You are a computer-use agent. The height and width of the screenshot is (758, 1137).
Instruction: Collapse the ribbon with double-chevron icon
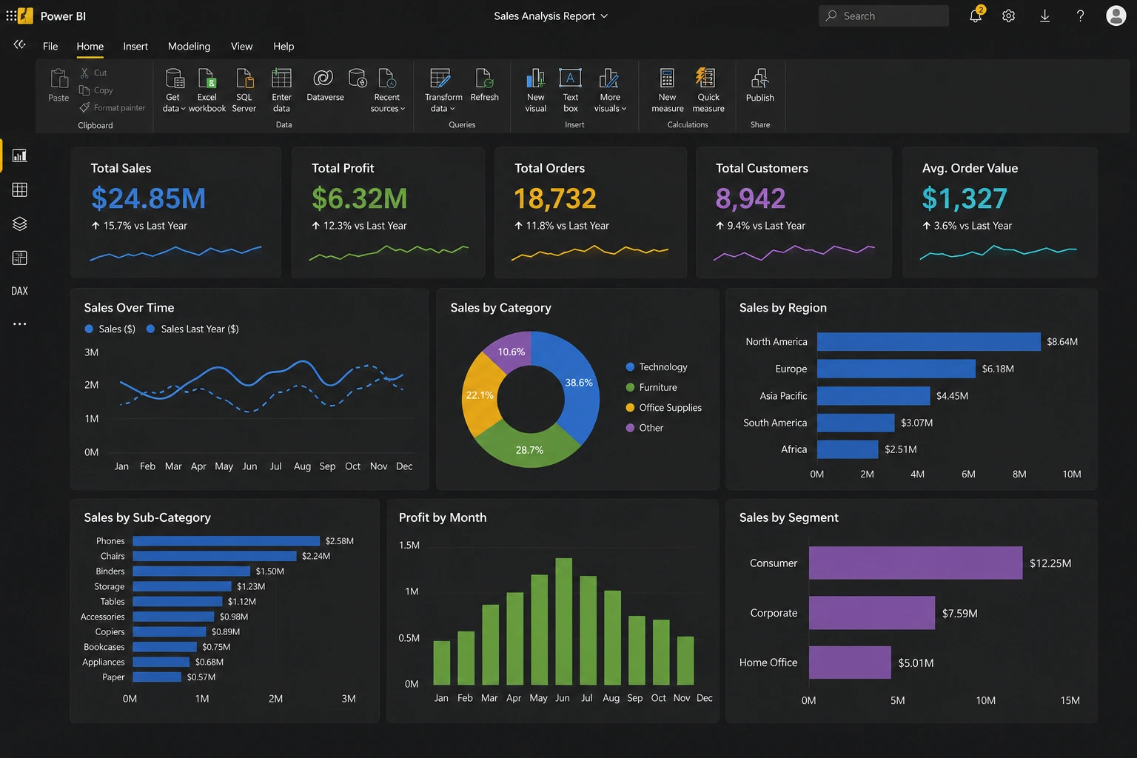coord(19,44)
